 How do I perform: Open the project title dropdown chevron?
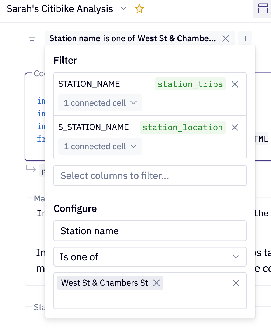pos(123,9)
